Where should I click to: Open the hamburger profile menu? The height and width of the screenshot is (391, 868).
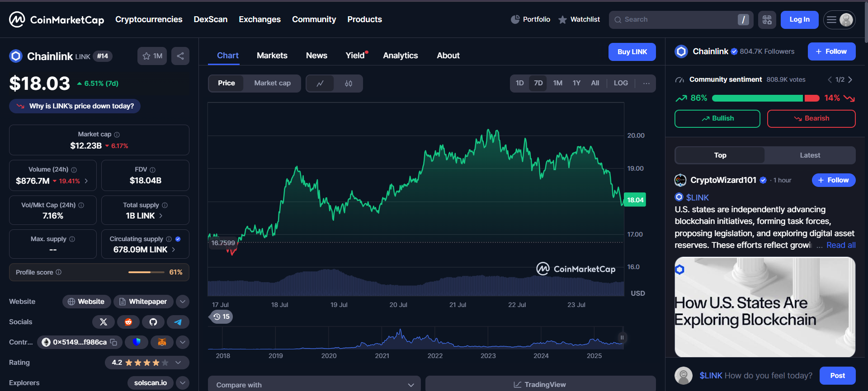pos(839,20)
